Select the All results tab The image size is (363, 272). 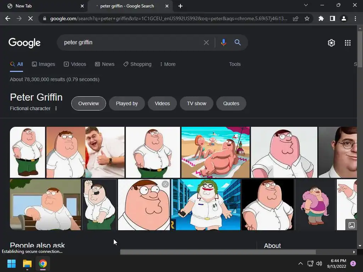[x=16, y=64]
